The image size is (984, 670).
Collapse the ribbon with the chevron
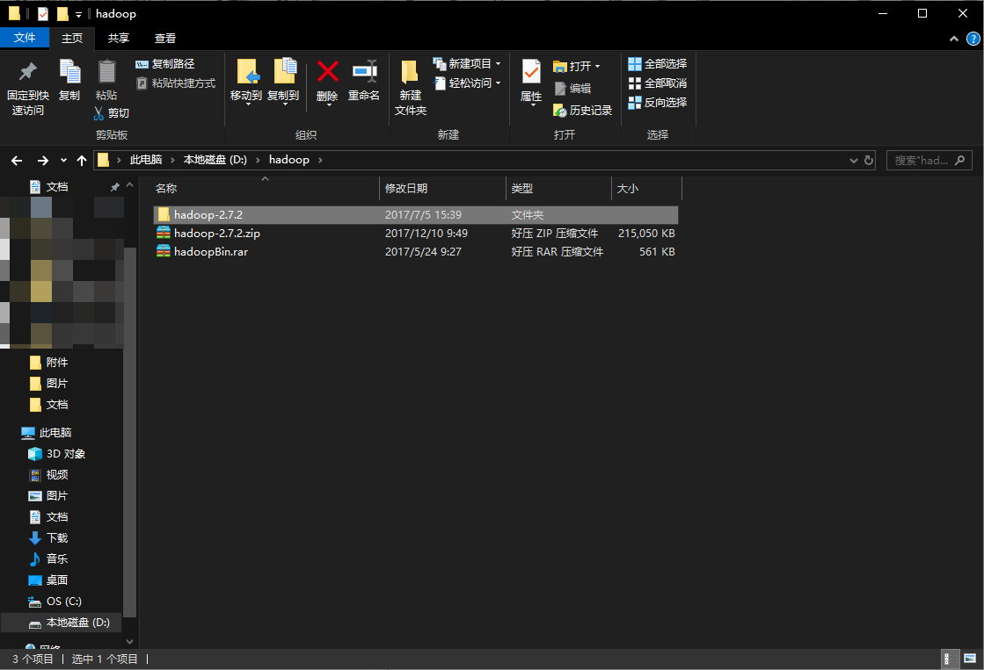pos(954,39)
